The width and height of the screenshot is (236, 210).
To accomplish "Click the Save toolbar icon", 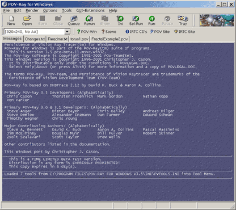I will pos(43,20).
